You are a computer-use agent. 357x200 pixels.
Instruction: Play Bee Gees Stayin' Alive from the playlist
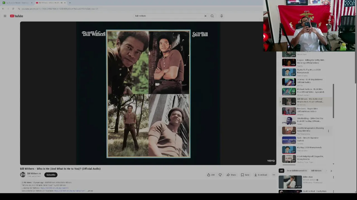[x=306, y=111]
